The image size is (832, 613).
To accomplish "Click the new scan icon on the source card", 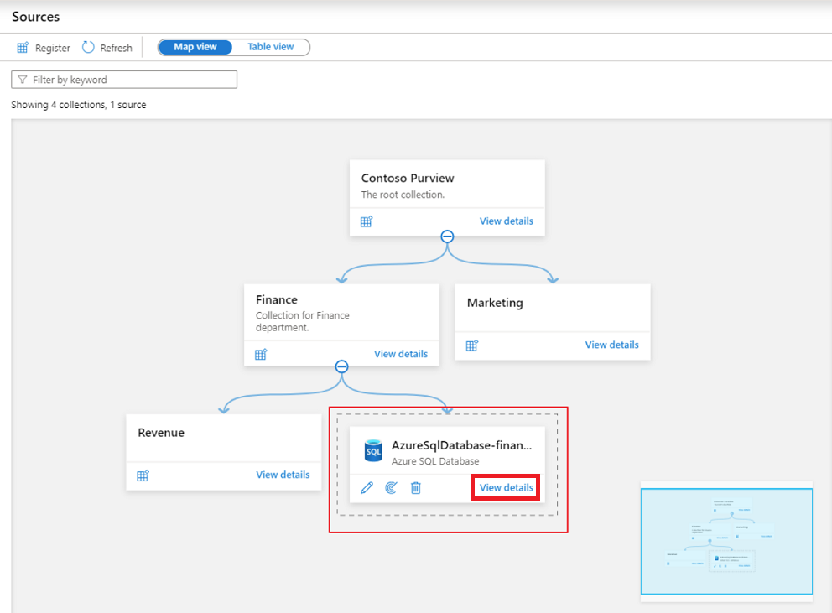I will [391, 487].
